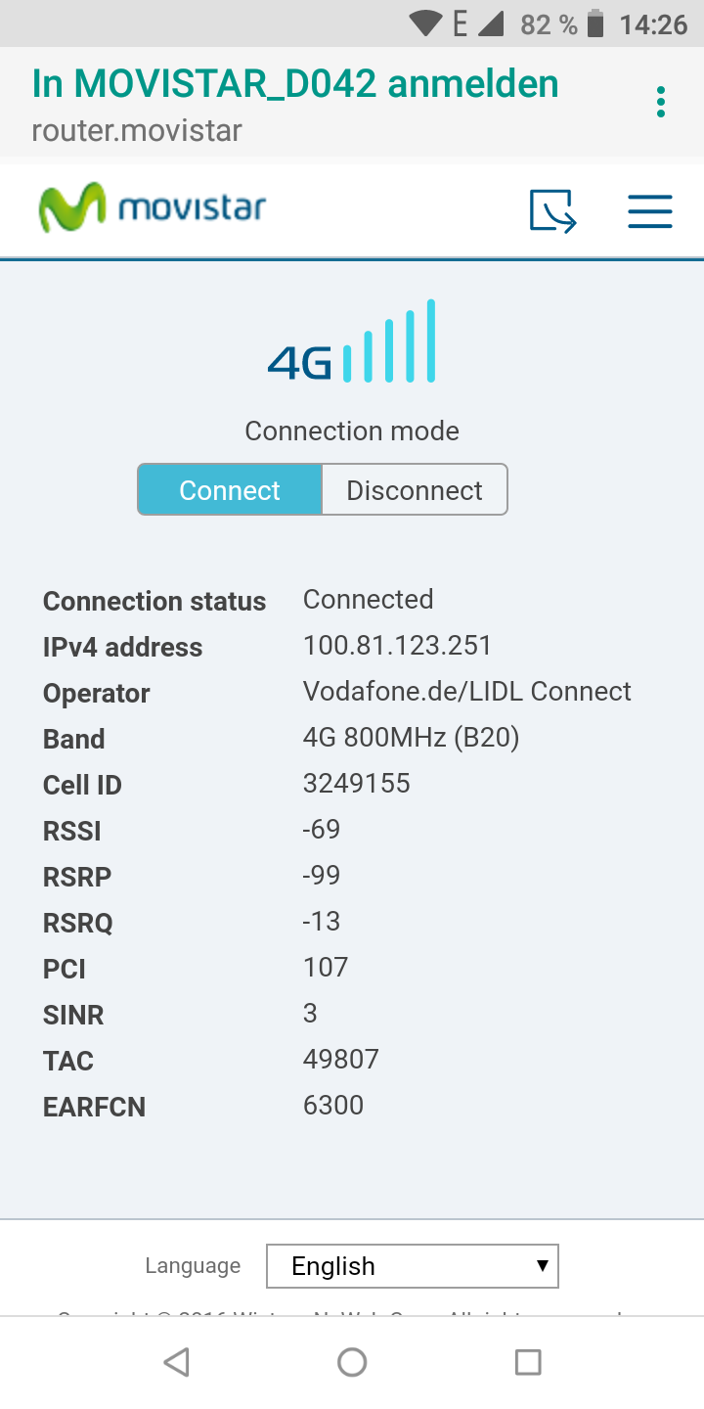Tap the Wi-Fi status bar icon

(426, 23)
